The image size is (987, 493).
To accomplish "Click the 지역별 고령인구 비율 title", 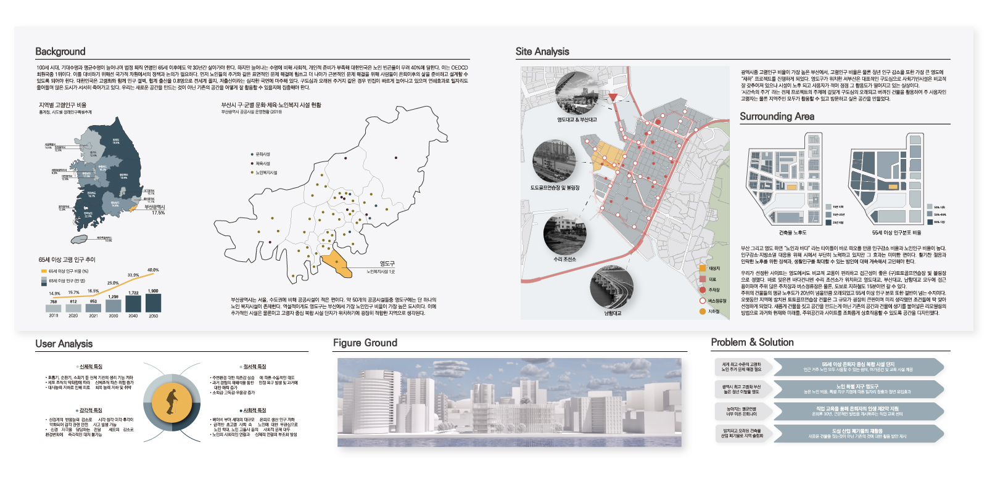I will pyautogui.click(x=63, y=105).
